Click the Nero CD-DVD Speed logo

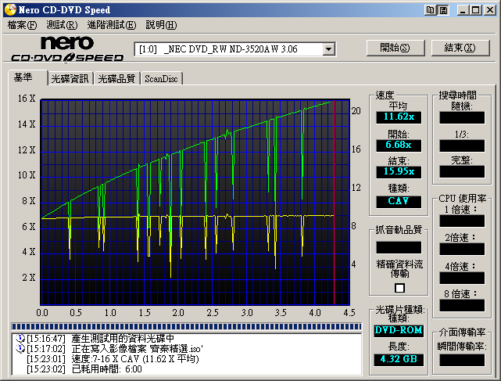pos(67,49)
